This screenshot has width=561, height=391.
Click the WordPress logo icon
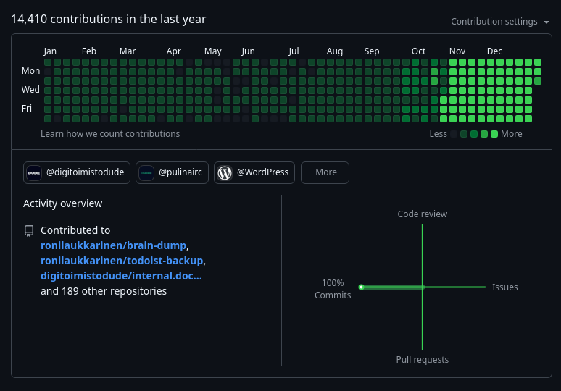[225, 173]
